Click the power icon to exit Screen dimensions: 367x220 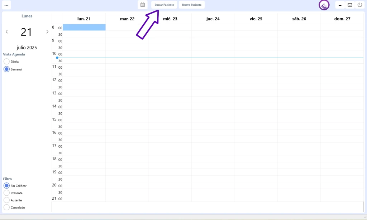(x=360, y=5)
